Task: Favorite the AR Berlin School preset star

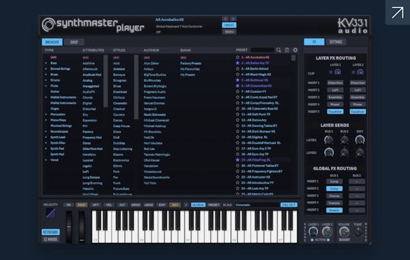Action: pos(238,68)
